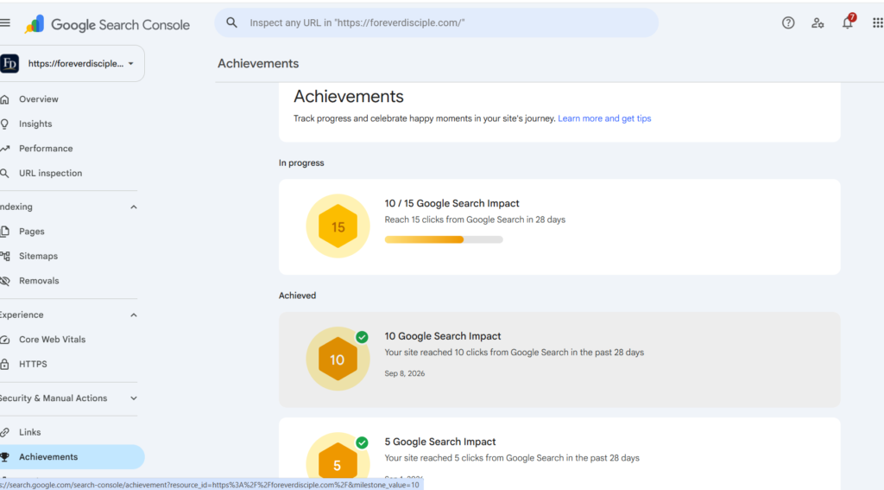884x490 pixels.
Task: Collapse the Indexing section
Action: coord(134,207)
